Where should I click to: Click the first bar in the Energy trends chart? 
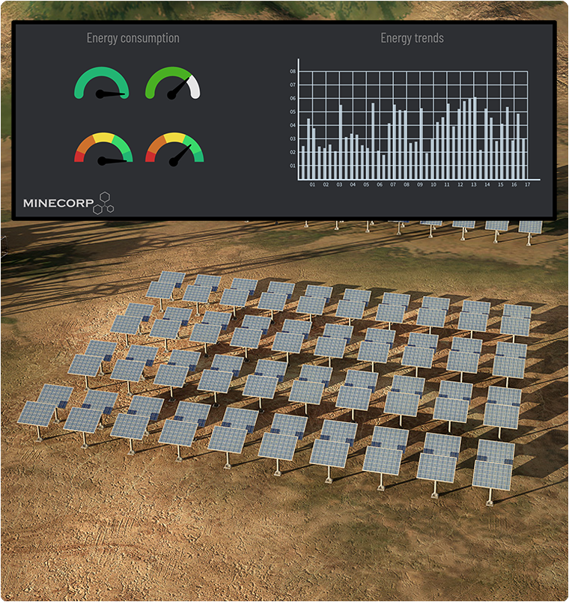303,161
